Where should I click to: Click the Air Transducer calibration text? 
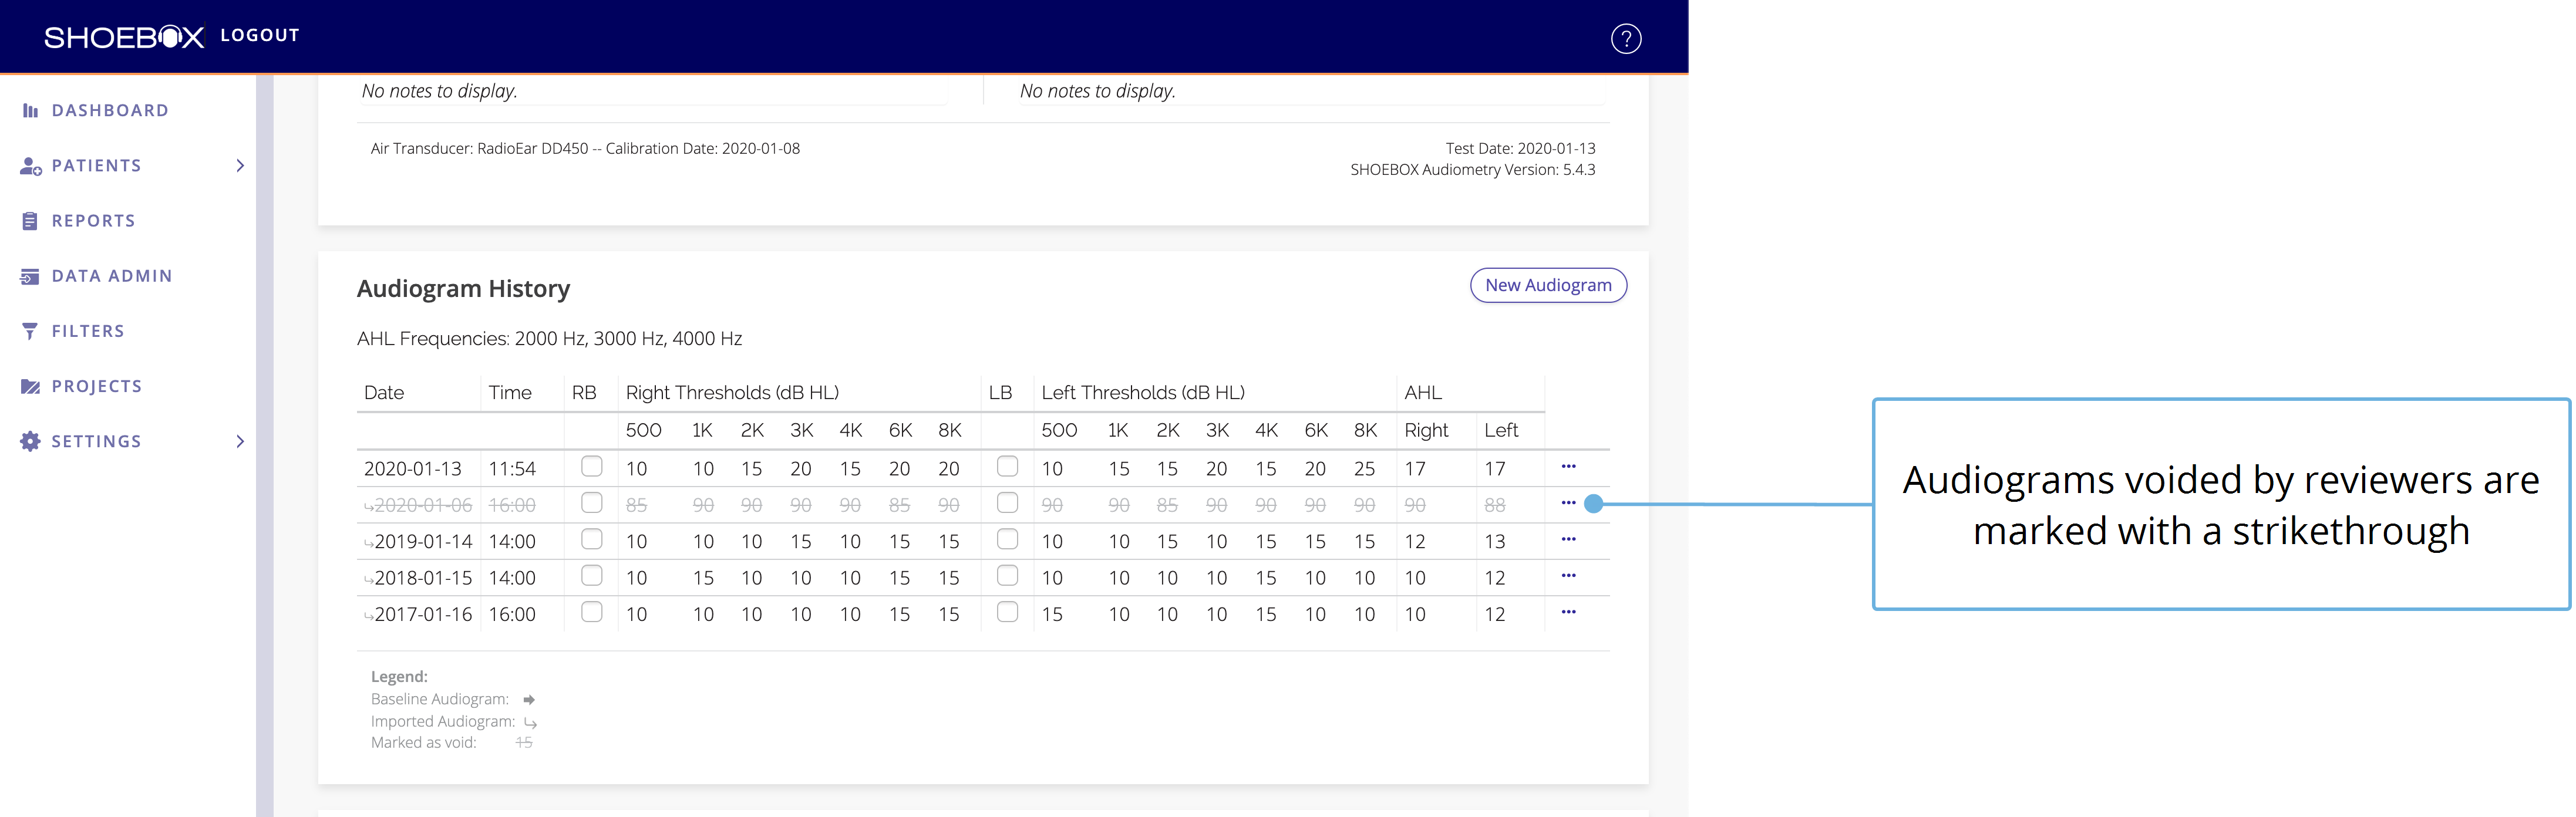585,149
